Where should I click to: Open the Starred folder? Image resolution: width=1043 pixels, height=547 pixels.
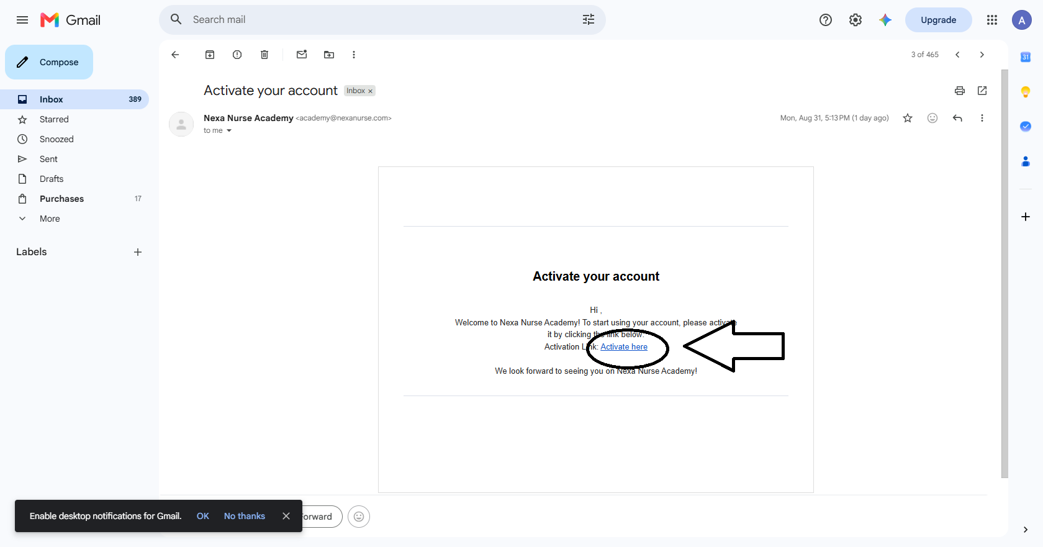pos(74,119)
